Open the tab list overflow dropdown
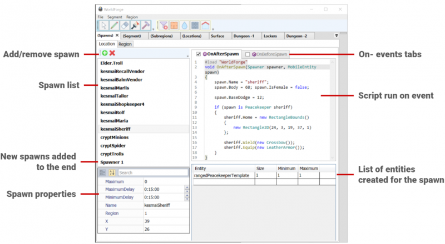This screenshot has width=445, height=244. [x=336, y=35]
